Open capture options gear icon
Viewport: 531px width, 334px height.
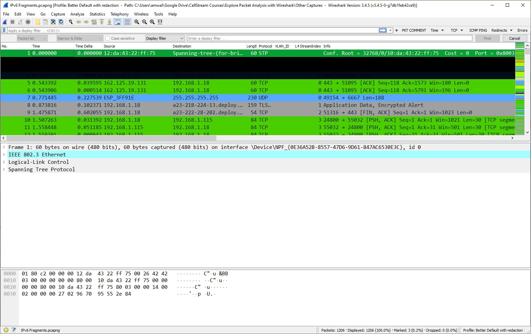click(x=28, y=22)
